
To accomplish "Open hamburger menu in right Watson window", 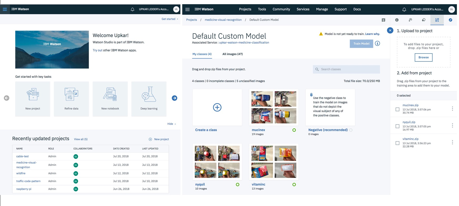I will 187,9.
